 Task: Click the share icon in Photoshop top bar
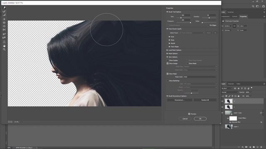263,6
